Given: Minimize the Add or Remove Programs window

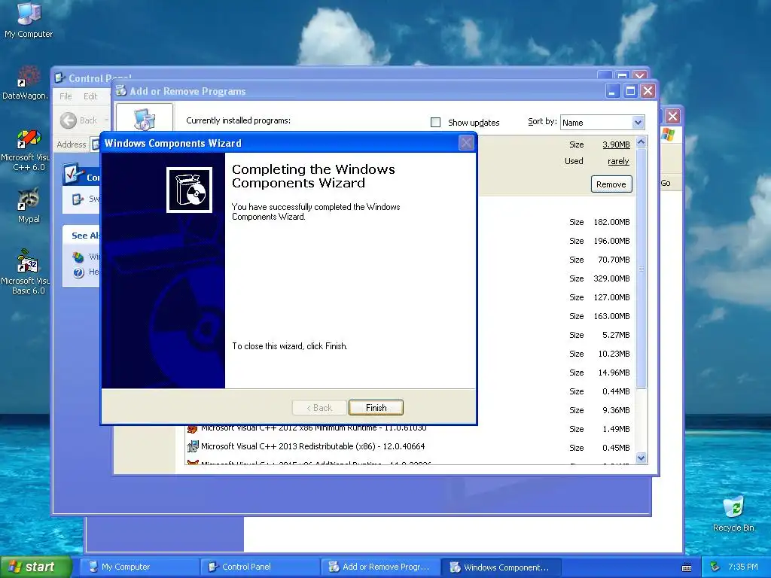Looking at the screenshot, I should pyautogui.click(x=613, y=91).
